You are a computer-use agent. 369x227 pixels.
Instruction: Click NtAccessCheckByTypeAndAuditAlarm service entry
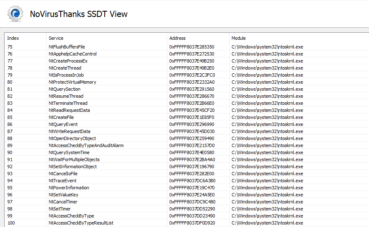coord(86,145)
